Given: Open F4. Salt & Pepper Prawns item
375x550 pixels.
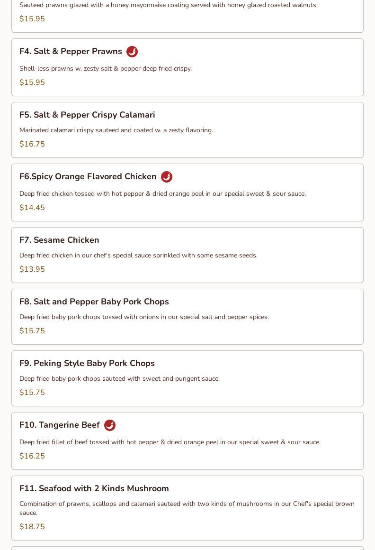Looking at the screenshot, I should coord(71,51).
